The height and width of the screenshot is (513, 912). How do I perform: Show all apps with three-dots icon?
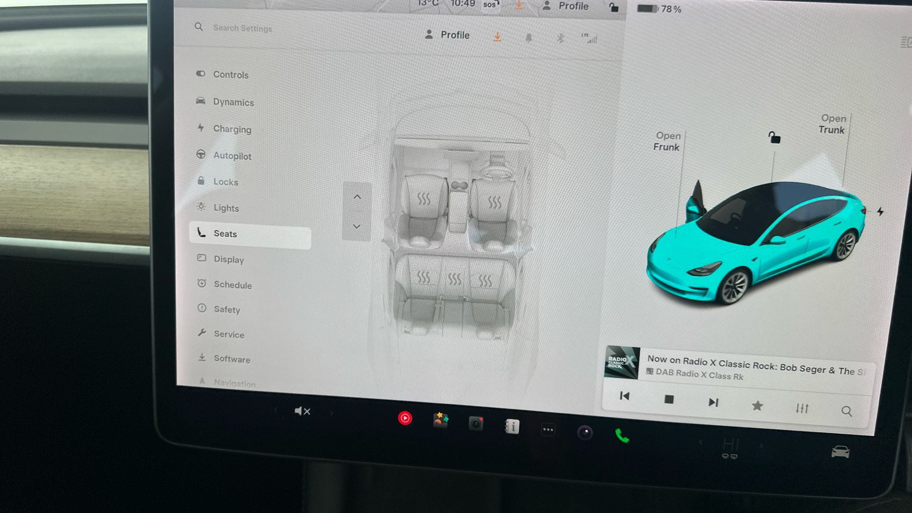pos(548,429)
